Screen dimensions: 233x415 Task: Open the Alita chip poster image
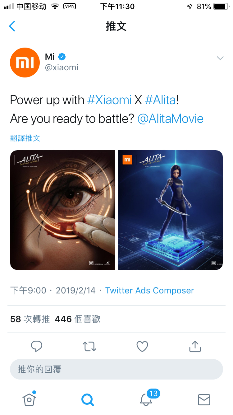point(170,210)
